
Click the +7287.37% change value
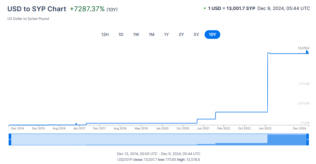coord(87,9)
